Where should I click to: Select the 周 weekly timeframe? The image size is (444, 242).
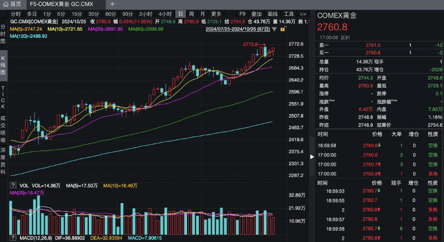tap(192, 14)
